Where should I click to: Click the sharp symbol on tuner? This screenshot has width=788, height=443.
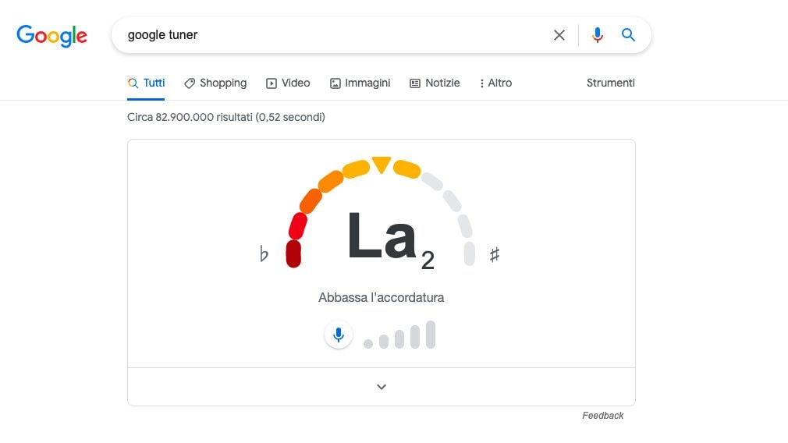[495, 255]
